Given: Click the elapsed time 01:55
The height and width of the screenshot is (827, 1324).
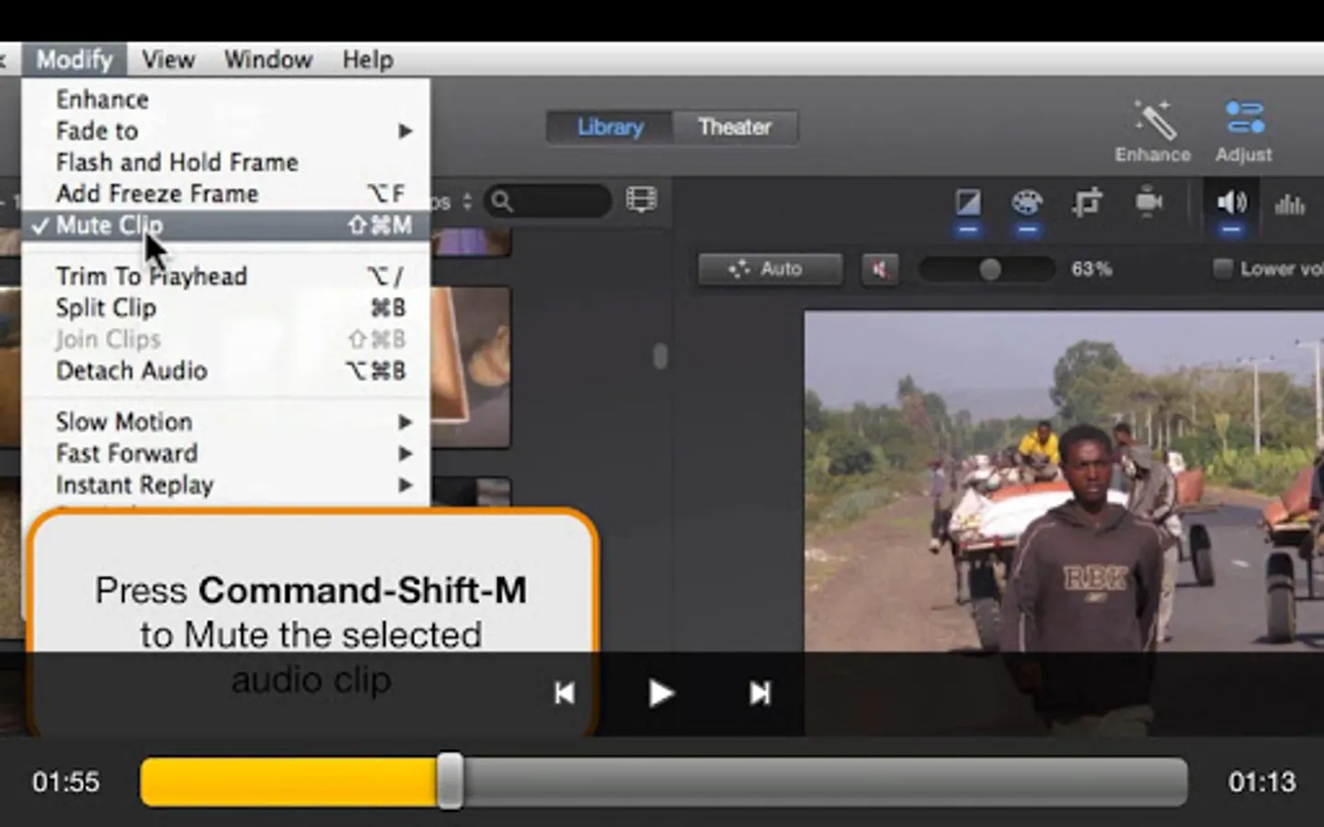Looking at the screenshot, I should (65, 782).
